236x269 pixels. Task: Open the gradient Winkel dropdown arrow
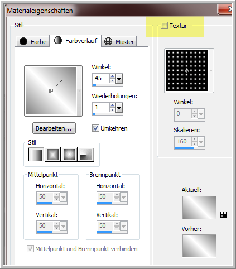(x=119, y=79)
